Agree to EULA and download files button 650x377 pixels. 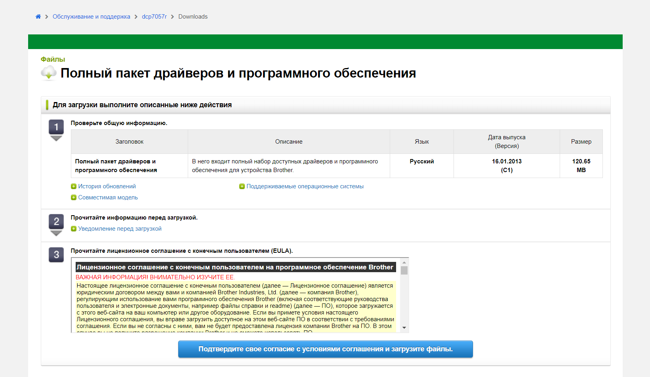pos(326,349)
